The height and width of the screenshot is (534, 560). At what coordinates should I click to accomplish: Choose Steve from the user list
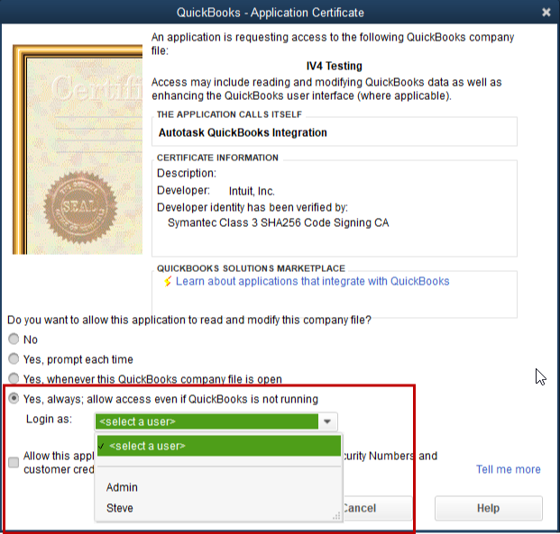[119, 508]
